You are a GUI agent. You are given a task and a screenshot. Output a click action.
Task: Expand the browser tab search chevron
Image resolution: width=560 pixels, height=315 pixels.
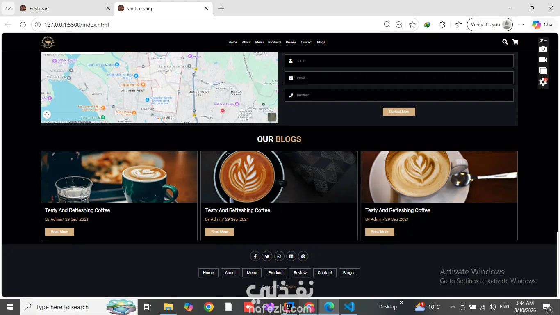pos(8,8)
